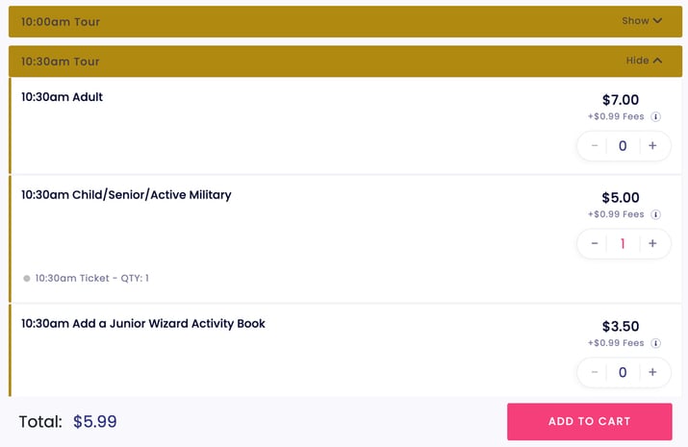
Task: Add another Child/Senior/Active Military ticket
Action: [652, 243]
